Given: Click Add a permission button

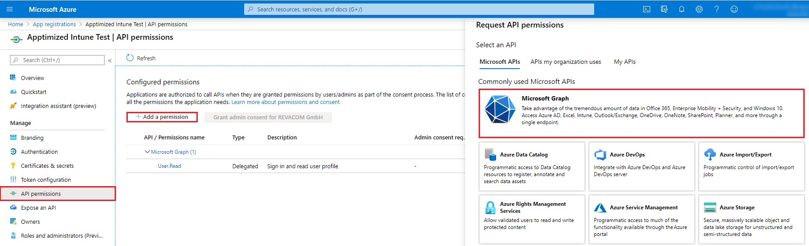Looking at the screenshot, I should coord(162,117).
